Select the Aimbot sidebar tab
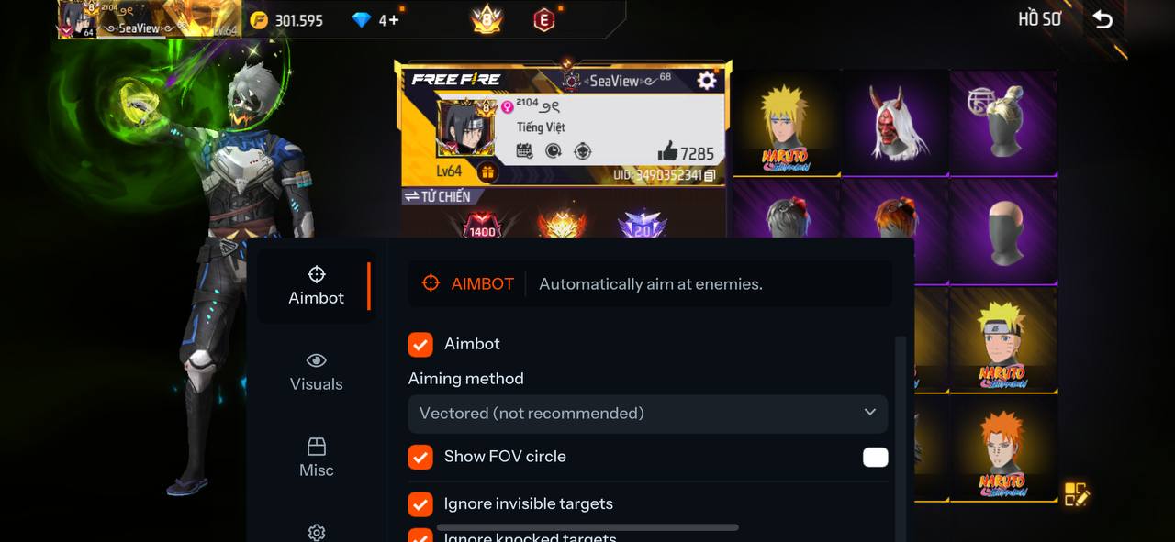This screenshot has height=542, width=1175. 316,285
